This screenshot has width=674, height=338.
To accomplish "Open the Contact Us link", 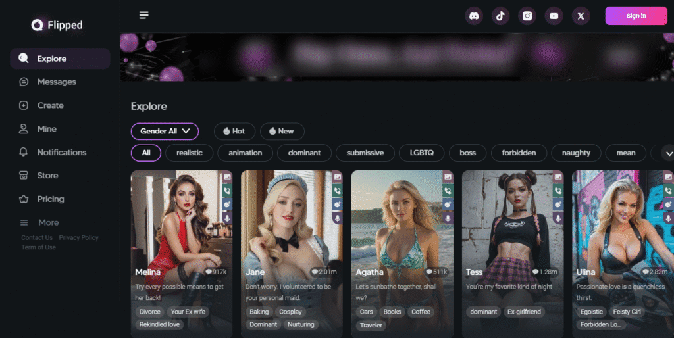I will (37, 237).
